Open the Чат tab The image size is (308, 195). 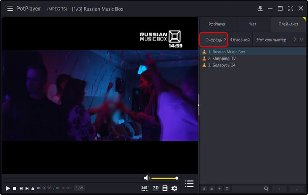click(253, 24)
